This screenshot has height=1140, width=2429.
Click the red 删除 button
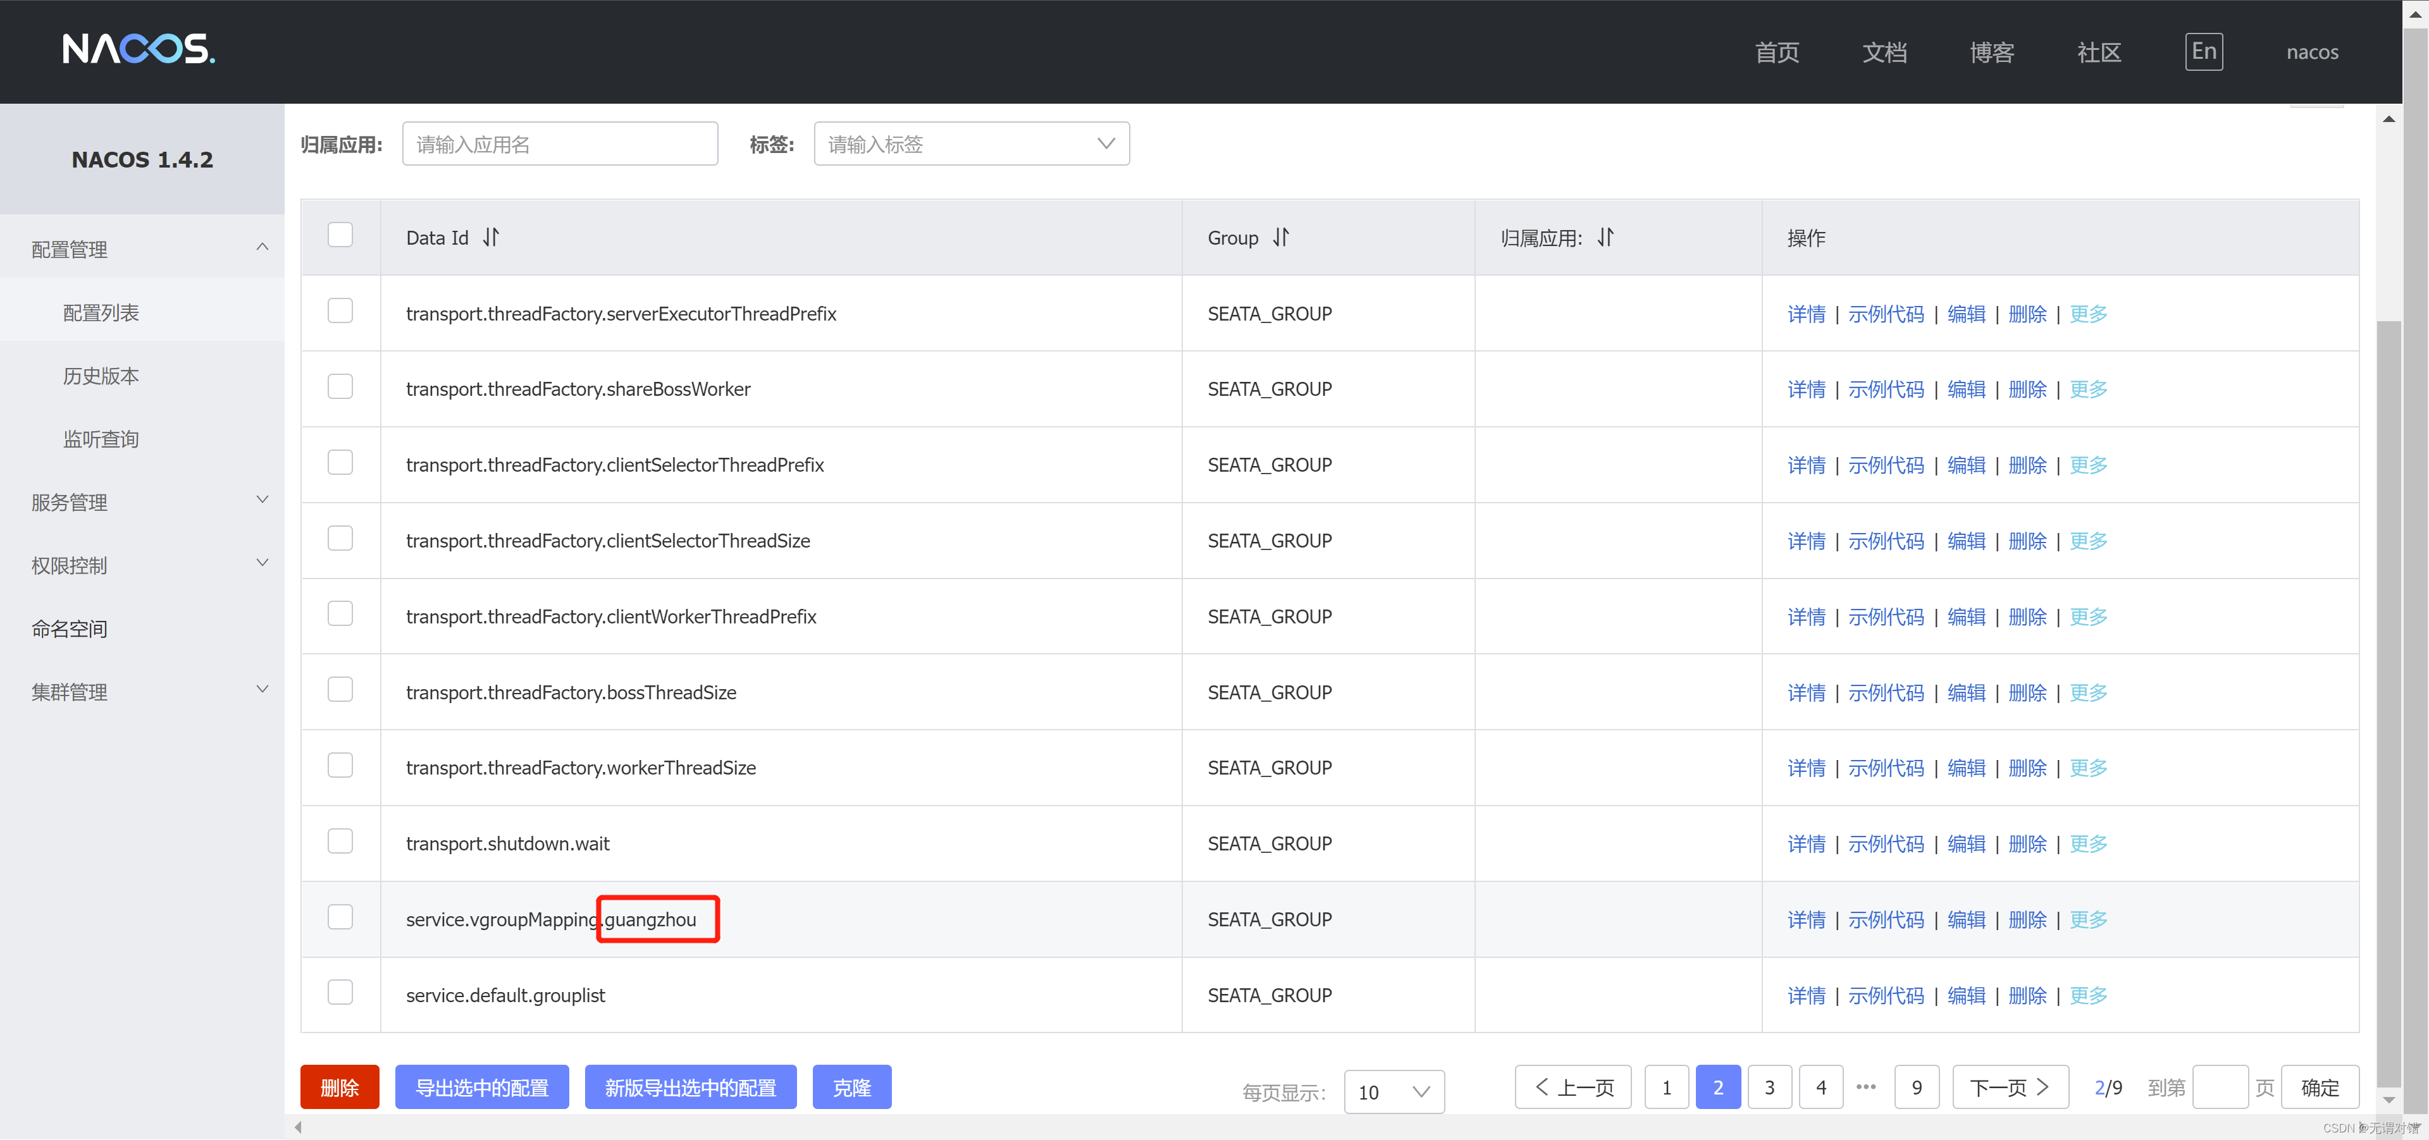[340, 1088]
